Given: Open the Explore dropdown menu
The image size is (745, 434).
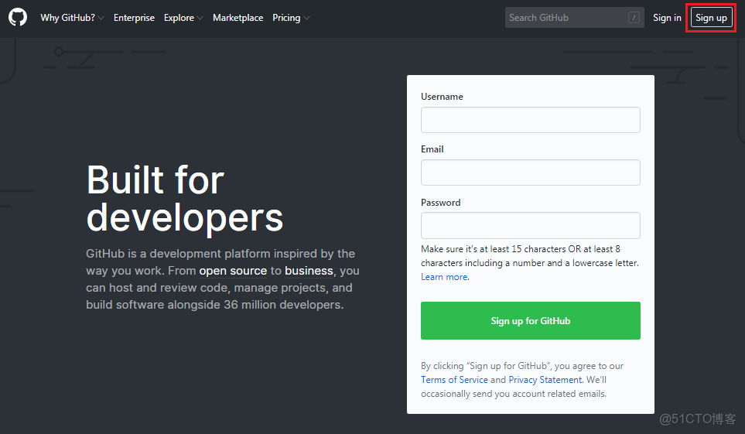Looking at the screenshot, I should click(183, 18).
